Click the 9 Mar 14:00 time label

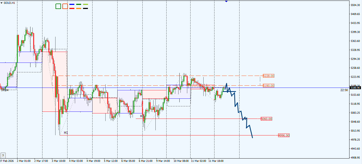point(163,161)
